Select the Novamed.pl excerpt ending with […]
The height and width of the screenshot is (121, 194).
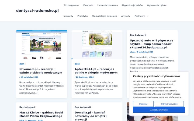click(41, 88)
